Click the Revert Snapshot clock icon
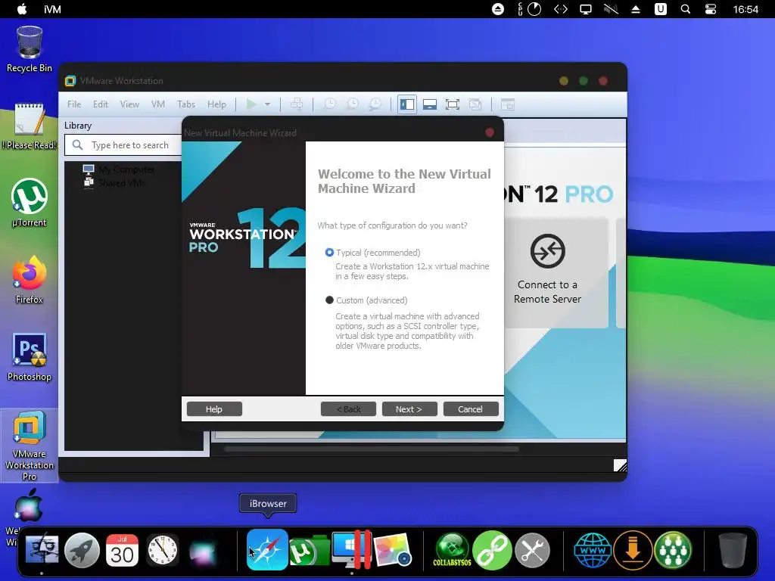 (x=352, y=104)
